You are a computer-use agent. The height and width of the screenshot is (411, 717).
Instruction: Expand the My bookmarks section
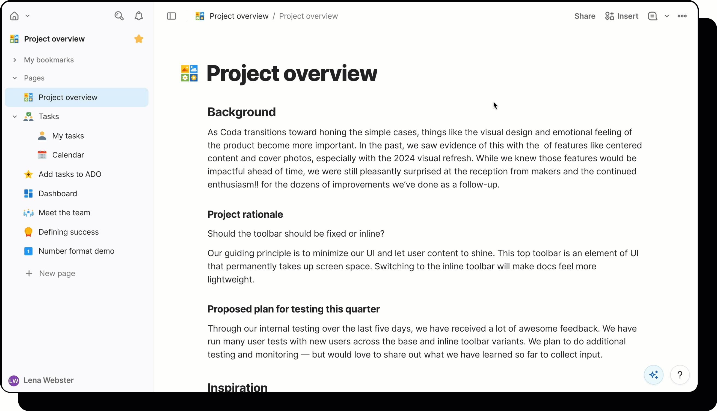tap(15, 60)
